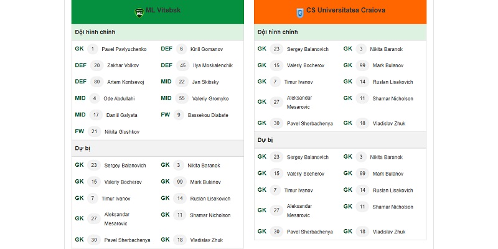
Task: Open Jan Skibsky's player entry
Action: tap(205, 82)
